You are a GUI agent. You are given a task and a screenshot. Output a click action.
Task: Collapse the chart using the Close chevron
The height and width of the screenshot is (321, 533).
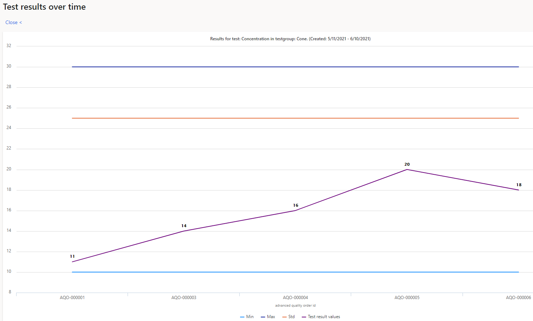(x=21, y=22)
